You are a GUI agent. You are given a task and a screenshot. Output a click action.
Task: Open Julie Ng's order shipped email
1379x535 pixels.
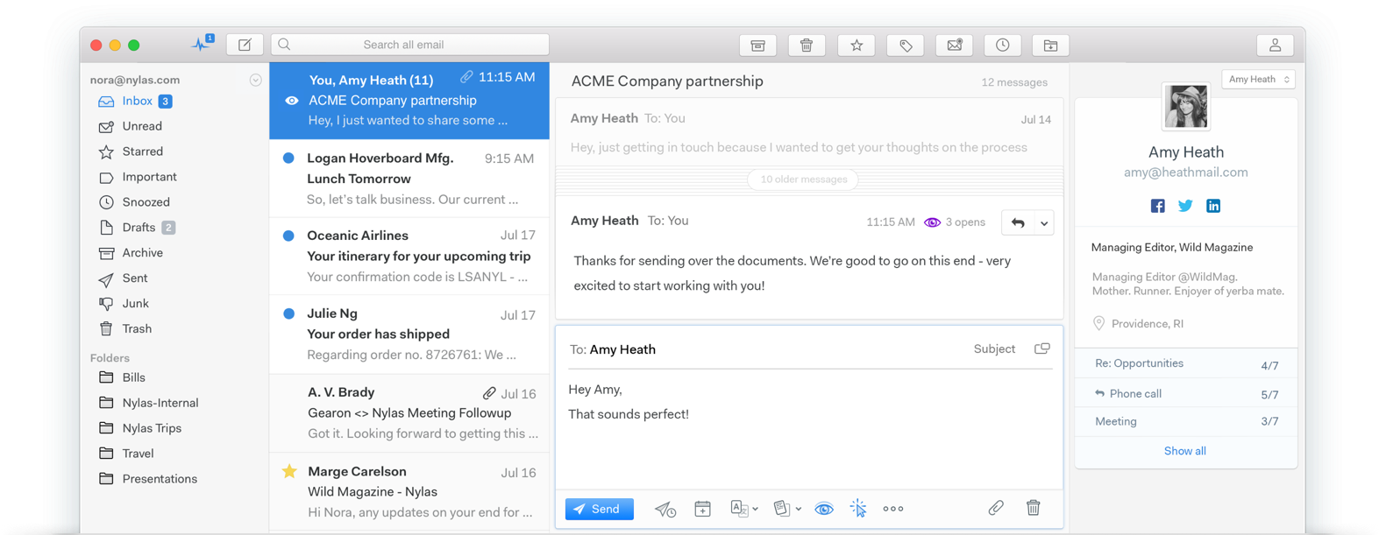pyautogui.click(x=409, y=334)
